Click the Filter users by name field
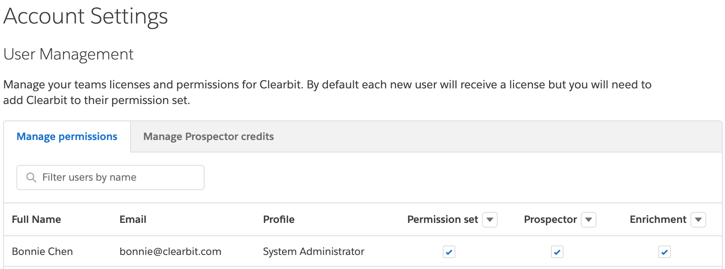 pyautogui.click(x=118, y=178)
